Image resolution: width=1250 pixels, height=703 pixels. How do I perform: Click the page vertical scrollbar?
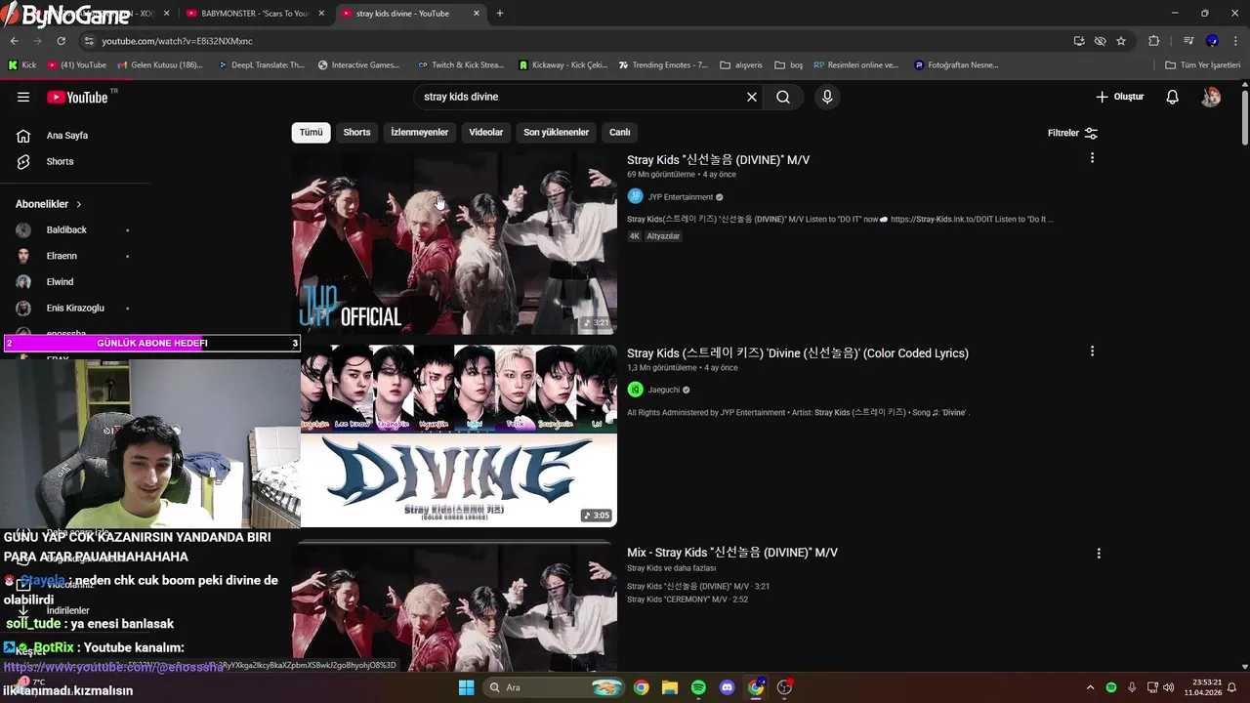[1244, 117]
